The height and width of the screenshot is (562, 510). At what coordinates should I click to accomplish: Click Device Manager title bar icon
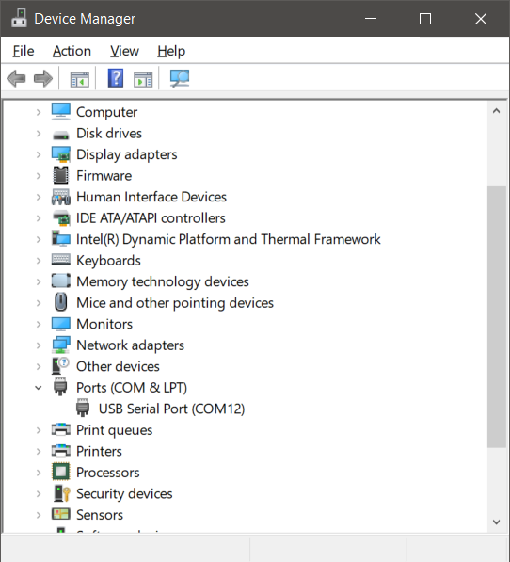click(19, 18)
